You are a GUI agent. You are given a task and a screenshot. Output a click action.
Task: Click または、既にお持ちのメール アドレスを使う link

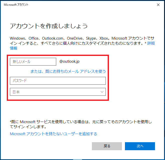tap(68, 71)
